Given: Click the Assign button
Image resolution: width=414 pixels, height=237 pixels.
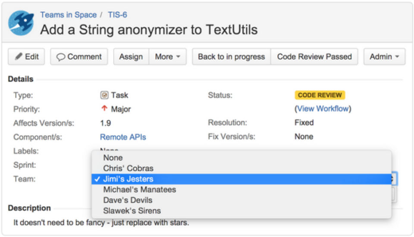Looking at the screenshot, I should [131, 56].
